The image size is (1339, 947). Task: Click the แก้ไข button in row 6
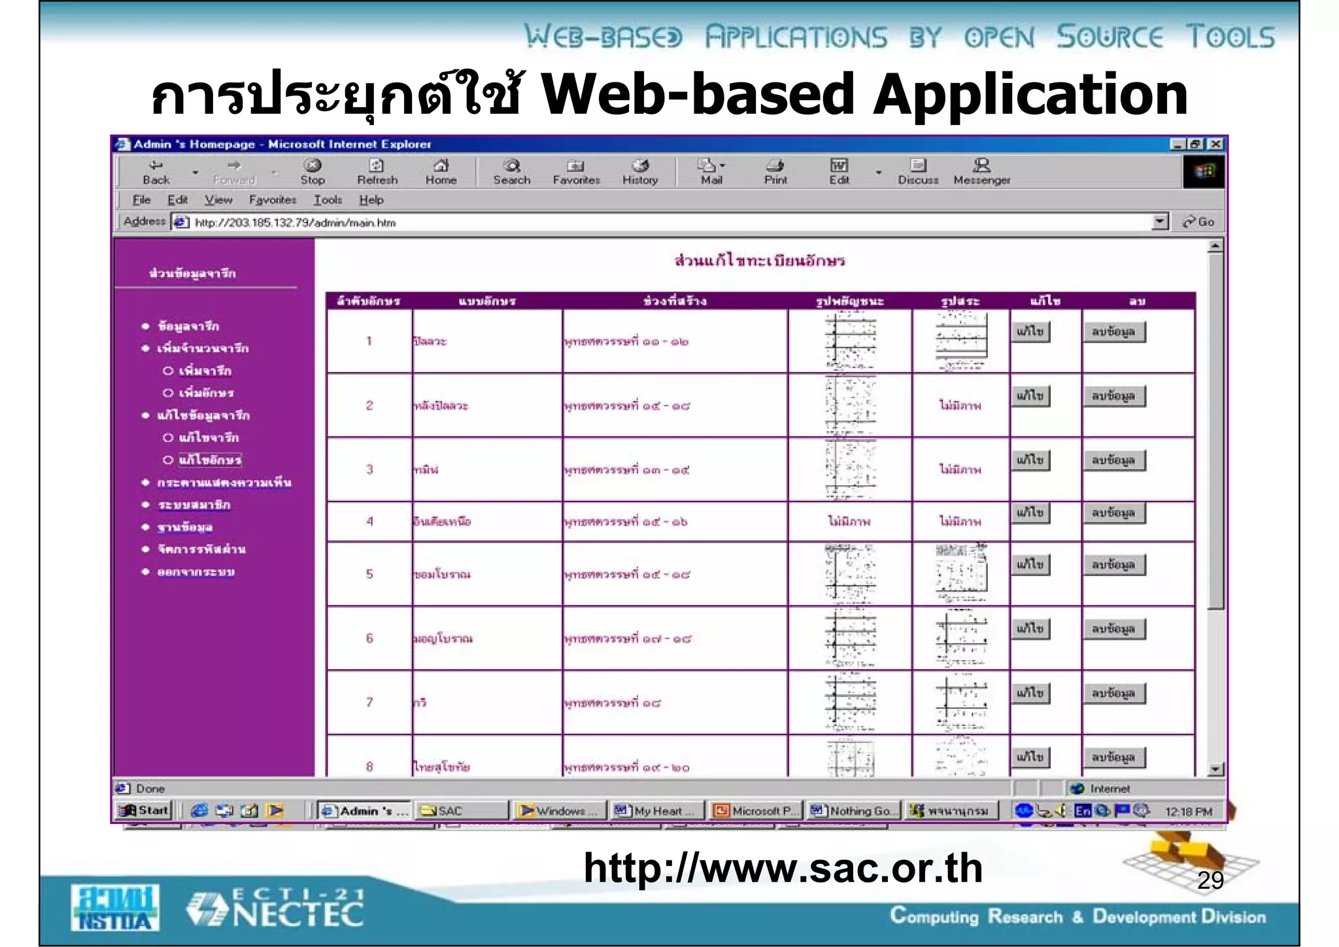[1030, 628]
